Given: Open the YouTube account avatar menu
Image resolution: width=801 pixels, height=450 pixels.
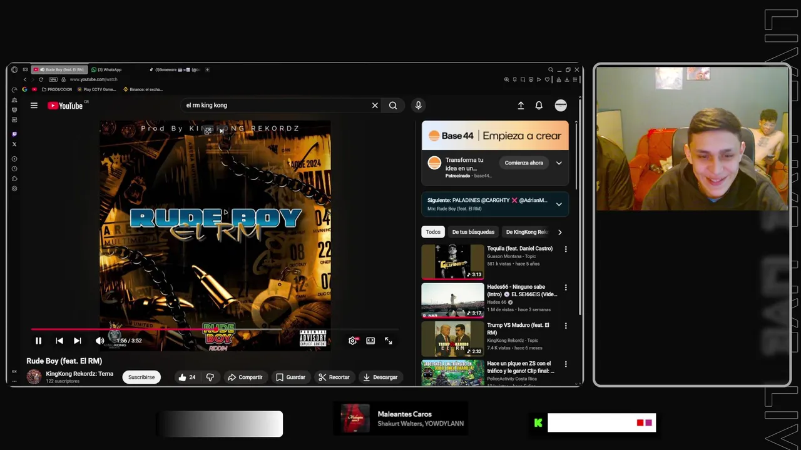Looking at the screenshot, I should pos(561,106).
